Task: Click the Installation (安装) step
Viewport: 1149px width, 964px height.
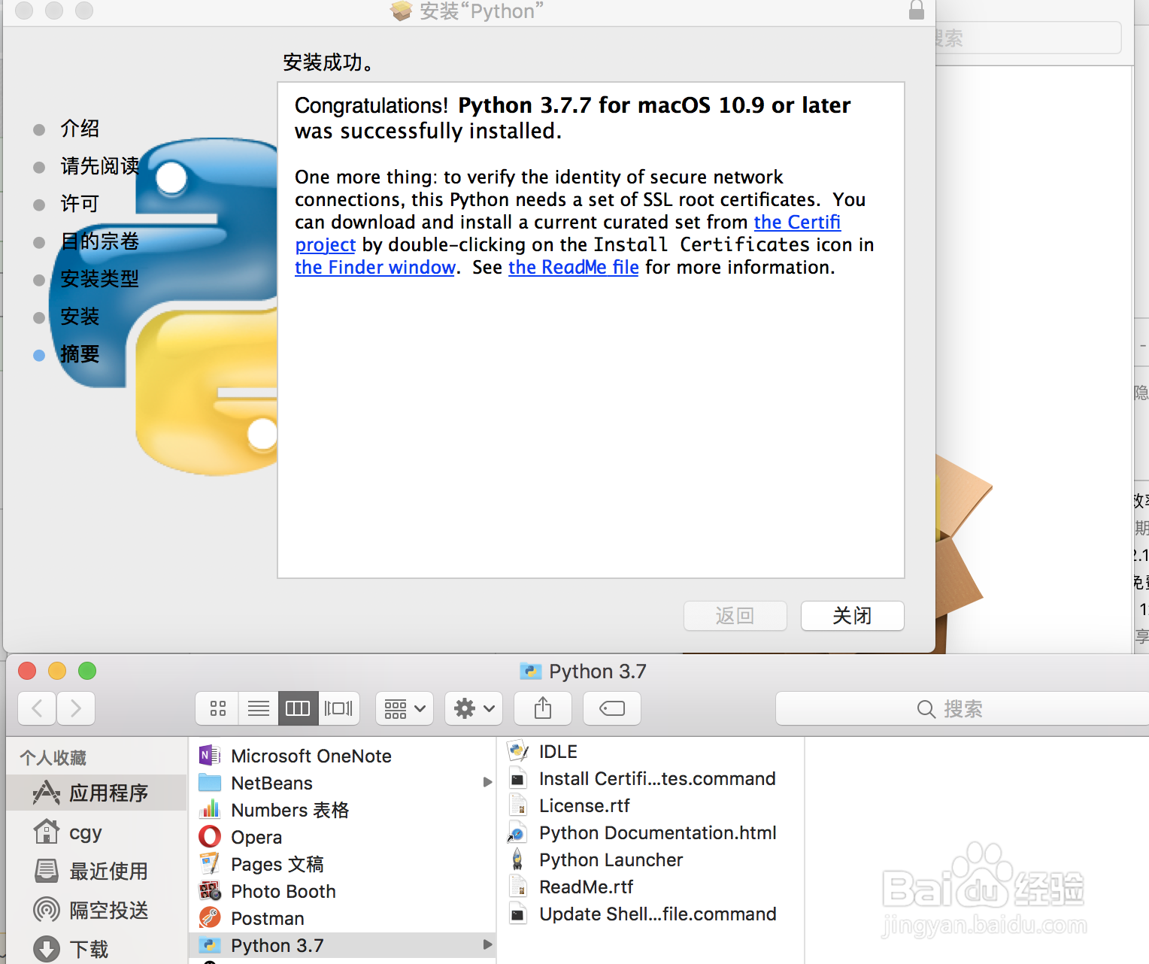Action: coord(80,317)
